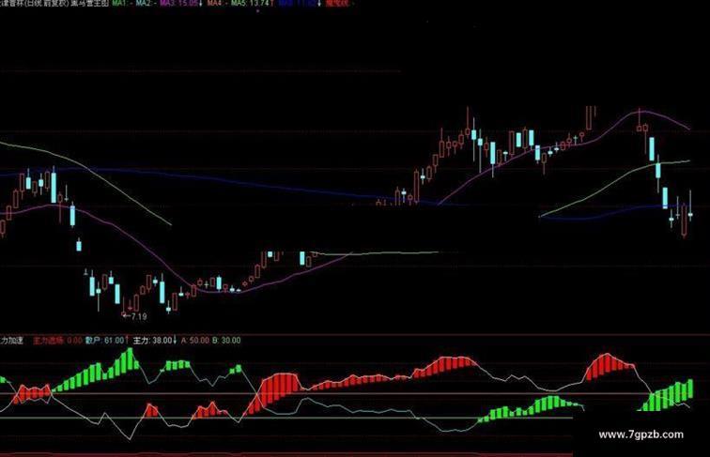Click the 散户: 61.00 indicator value
Screen dimensions: 710x457
(x=107, y=340)
